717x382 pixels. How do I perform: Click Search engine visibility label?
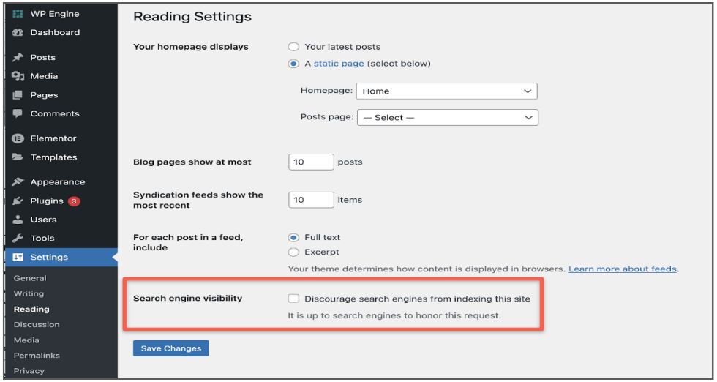tap(187, 299)
